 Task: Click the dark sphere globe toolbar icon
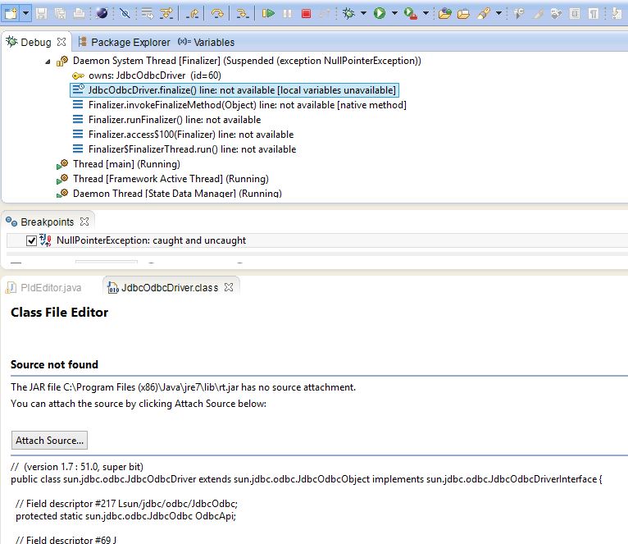click(102, 14)
